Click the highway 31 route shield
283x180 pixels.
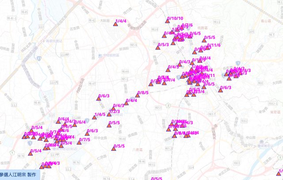pyautogui.click(x=39, y=57)
